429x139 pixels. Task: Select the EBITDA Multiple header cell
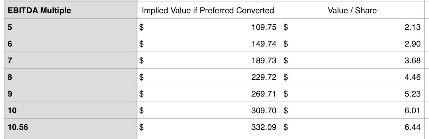tap(70, 10)
